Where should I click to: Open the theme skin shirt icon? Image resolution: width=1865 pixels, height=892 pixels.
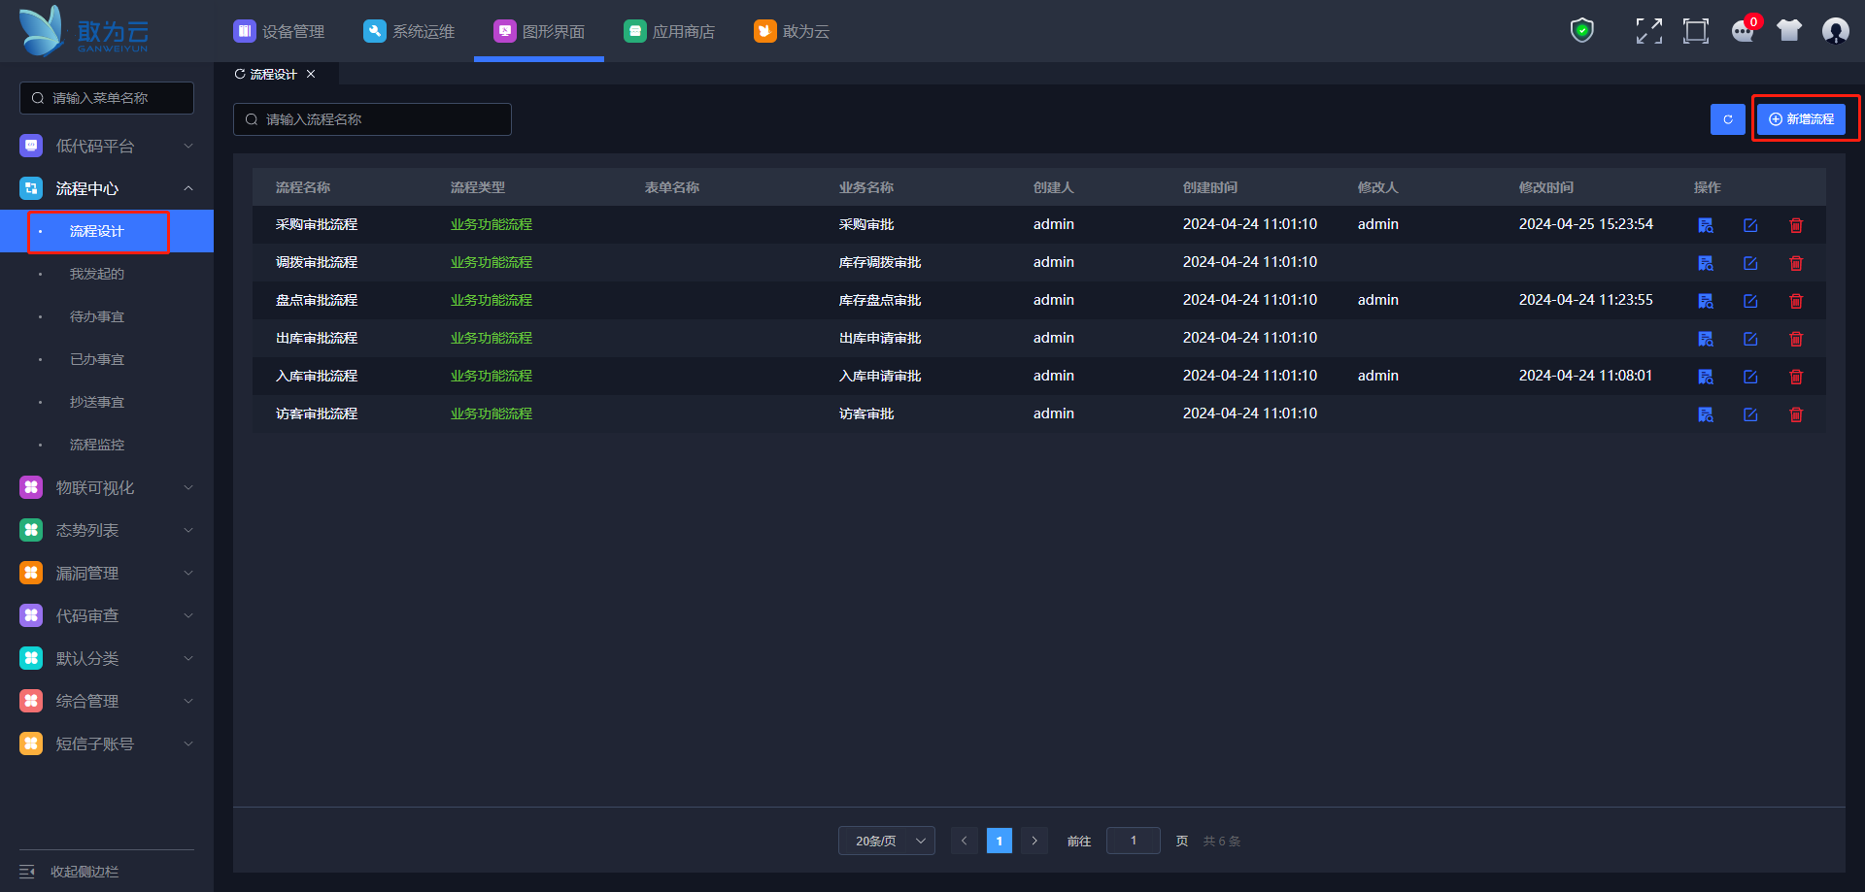pyautogui.click(x=1788, y=31)
